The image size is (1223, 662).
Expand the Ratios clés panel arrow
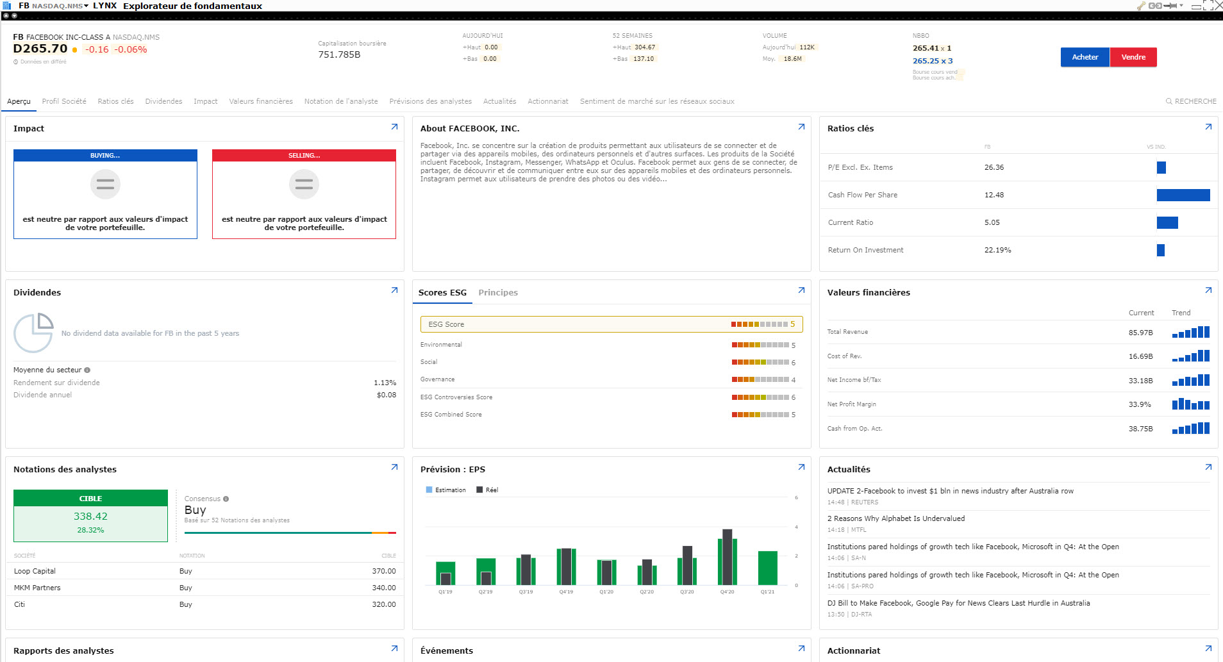1208,127
